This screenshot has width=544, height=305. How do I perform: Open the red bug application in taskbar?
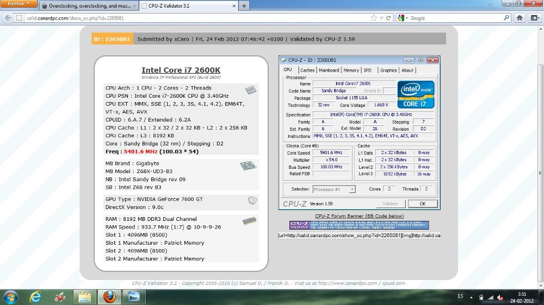point(60,297)
